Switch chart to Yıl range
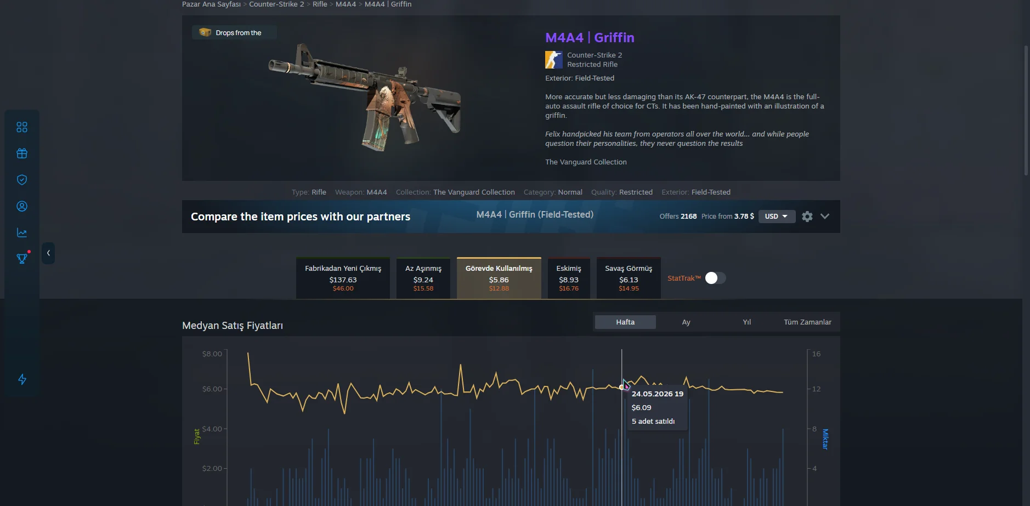1030x506 pixels. click(746, 322)
